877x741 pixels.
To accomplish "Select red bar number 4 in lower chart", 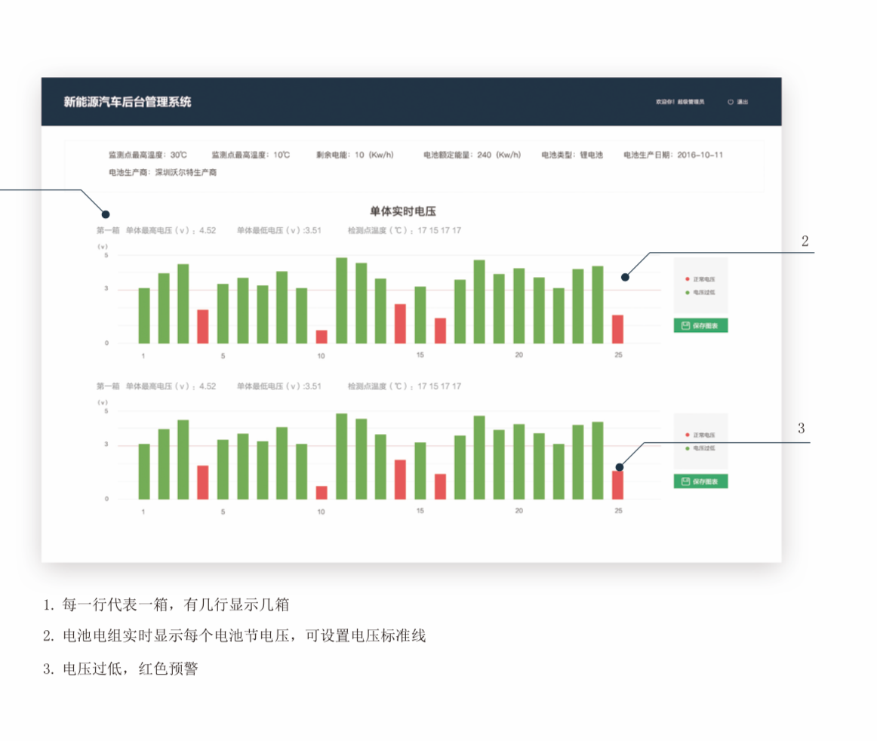I will (x=202, y=482).
